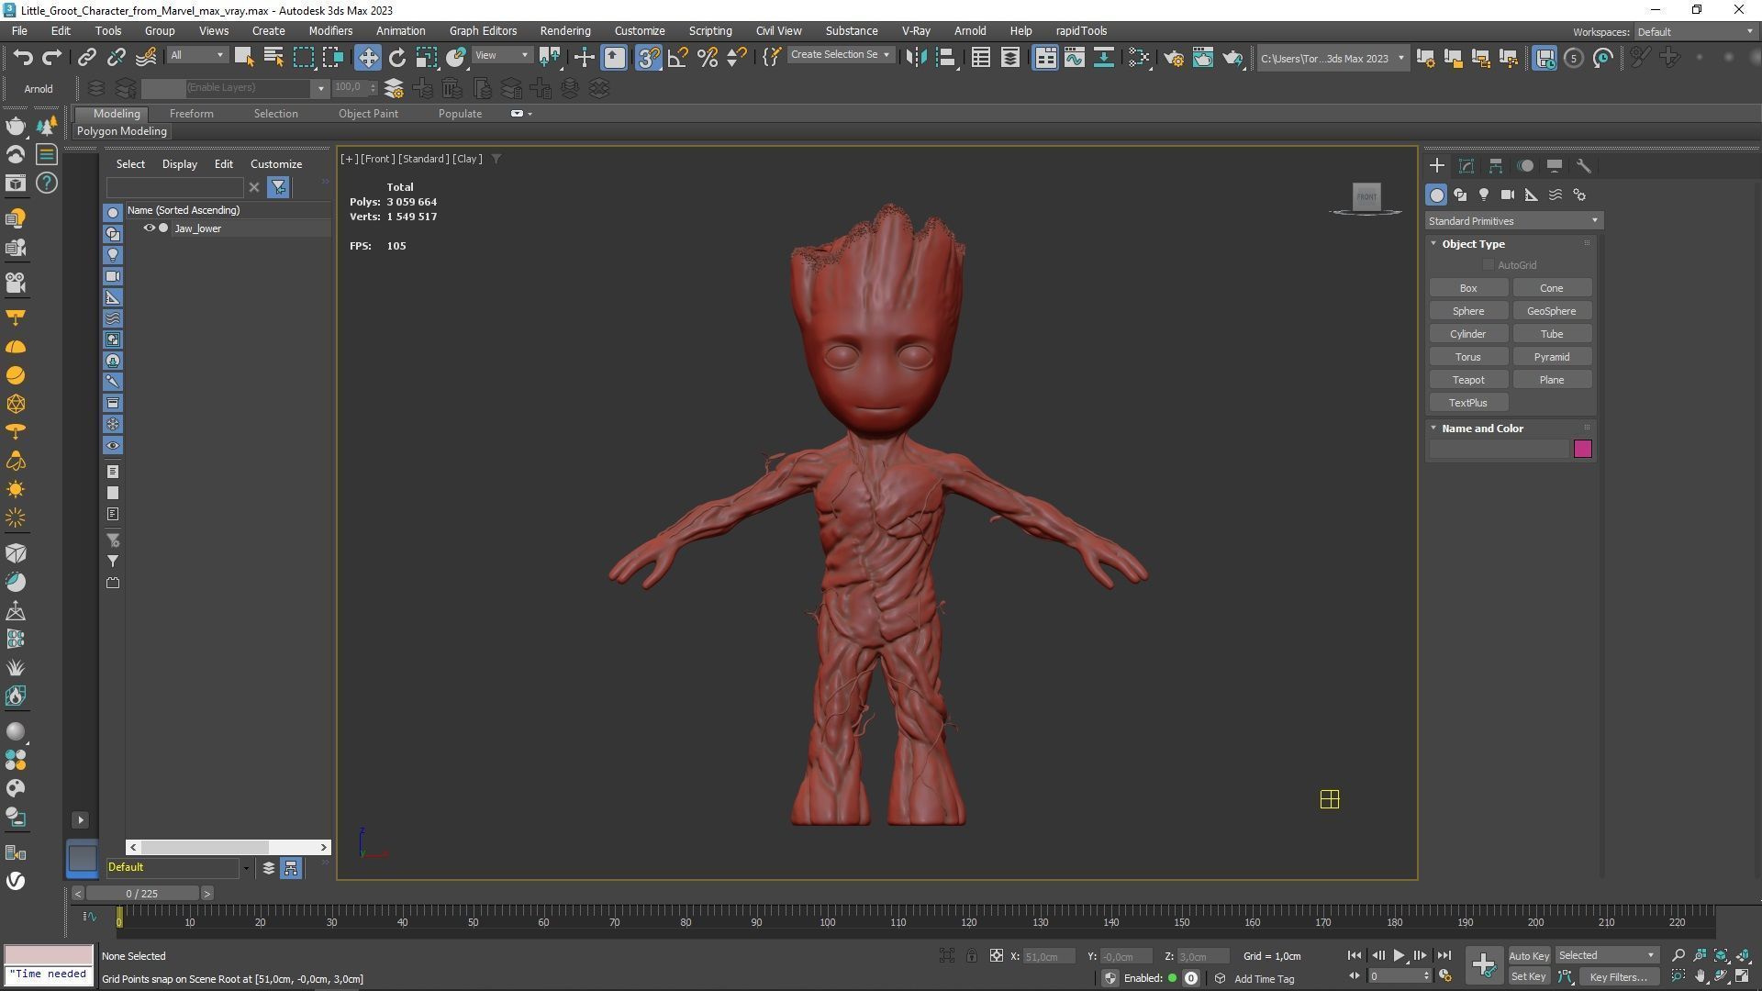Image resolution: width=1762 pixels, height=991 pixels.
Task: Toggle the Angle Snap button
Action: click(677, 57)
